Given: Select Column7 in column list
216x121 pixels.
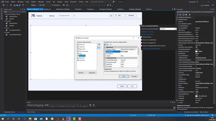Looking at the screenshot, I should click(82, 58).
